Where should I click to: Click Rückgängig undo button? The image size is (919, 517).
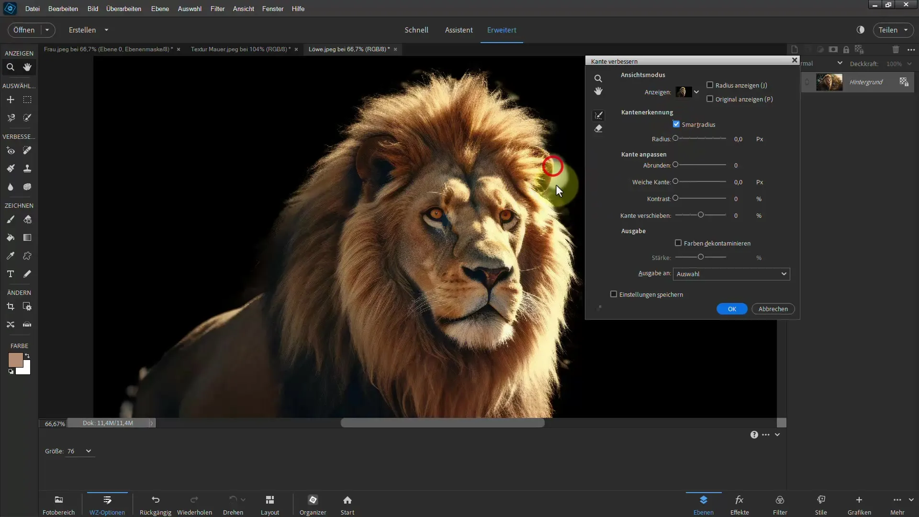tap(156, 505)
